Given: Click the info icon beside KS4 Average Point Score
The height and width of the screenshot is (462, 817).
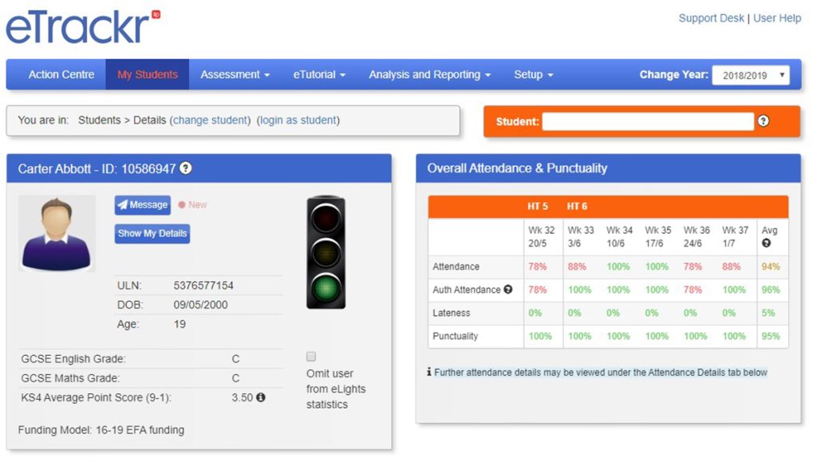Looking at the screenshot, I should coord(260,397).
